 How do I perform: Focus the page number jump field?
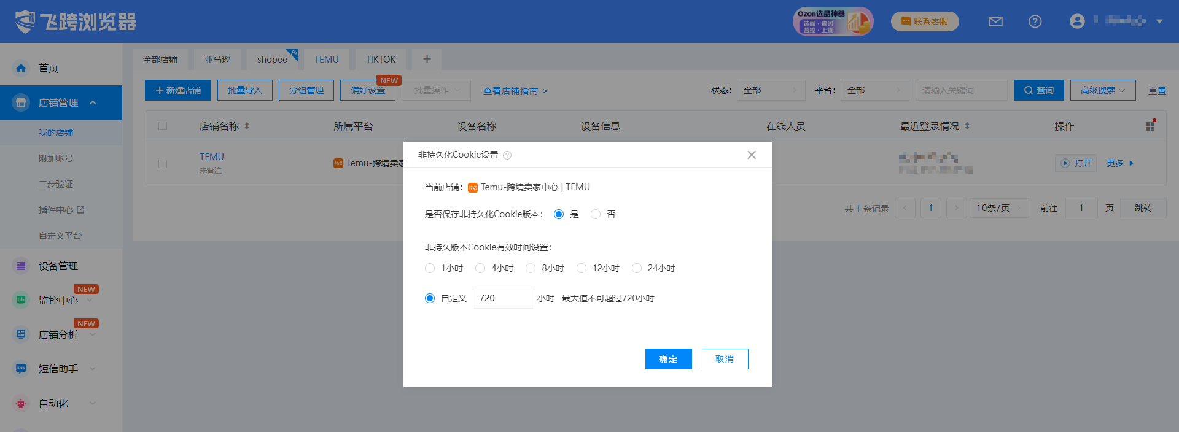1081,208
